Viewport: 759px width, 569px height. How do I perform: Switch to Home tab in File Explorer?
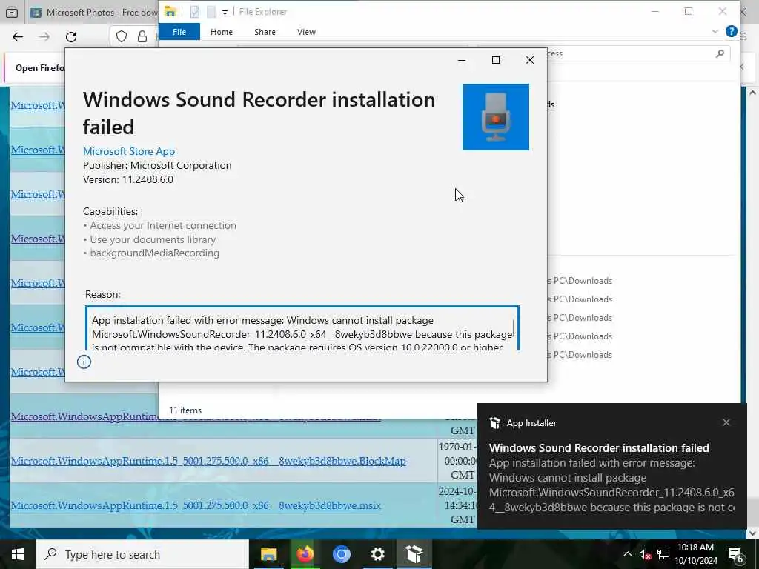pyautogui.click(x=221, y=32)
